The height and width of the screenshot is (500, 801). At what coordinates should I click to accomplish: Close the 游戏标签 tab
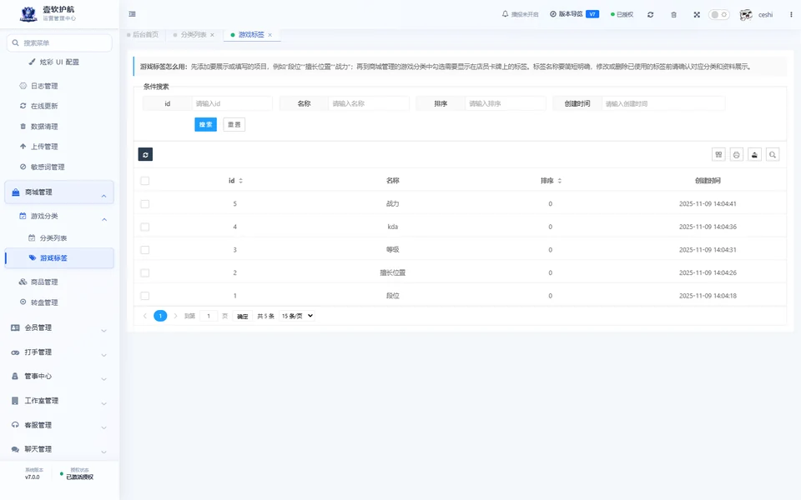click(270, 35)
